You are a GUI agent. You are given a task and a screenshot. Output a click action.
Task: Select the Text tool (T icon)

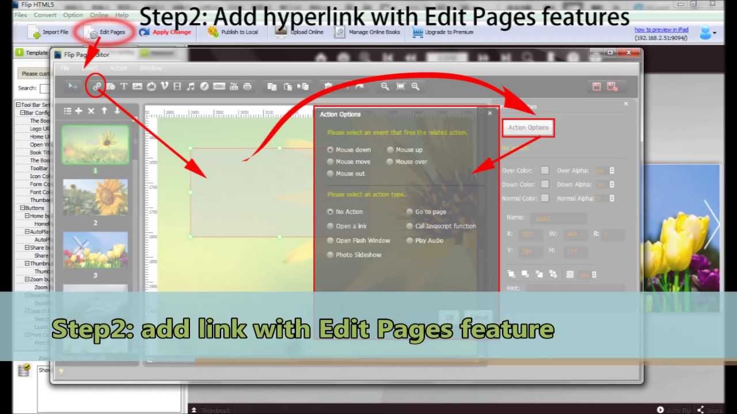coord(123,86)
